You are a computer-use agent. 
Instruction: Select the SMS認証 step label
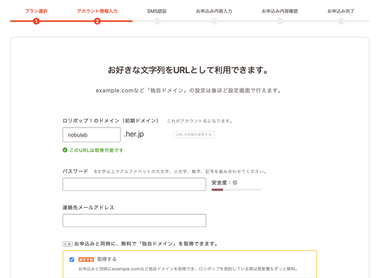(x=157, y=11)
